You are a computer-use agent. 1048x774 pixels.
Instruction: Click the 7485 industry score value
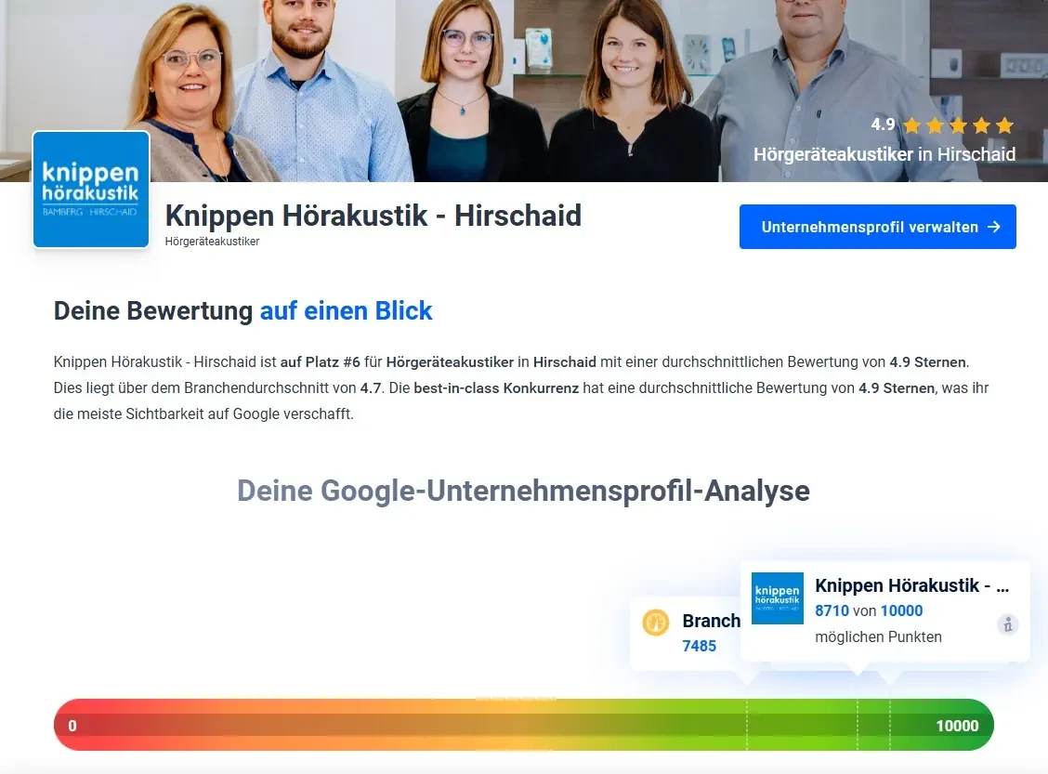(699, 647)
